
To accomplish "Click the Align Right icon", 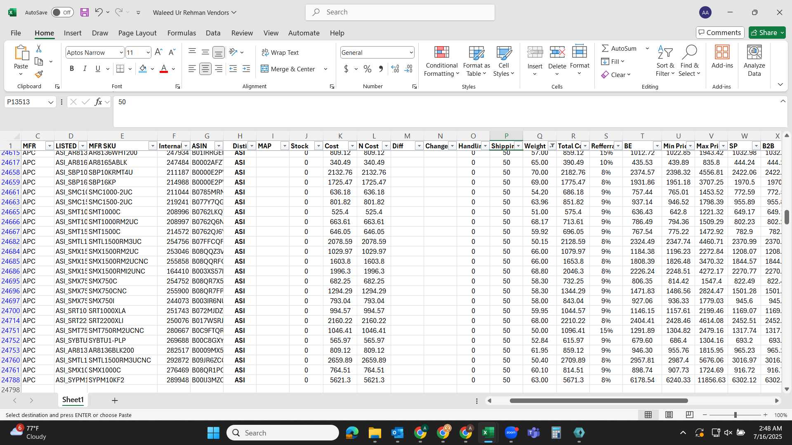I will [x=219, y=69].
